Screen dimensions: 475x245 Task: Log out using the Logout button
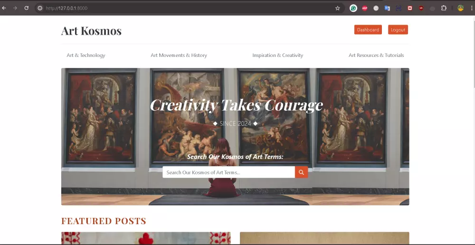(398, 30)
